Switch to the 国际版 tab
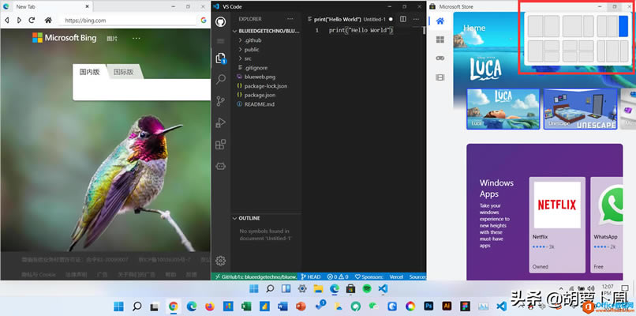636x316 pixels. 123,72
